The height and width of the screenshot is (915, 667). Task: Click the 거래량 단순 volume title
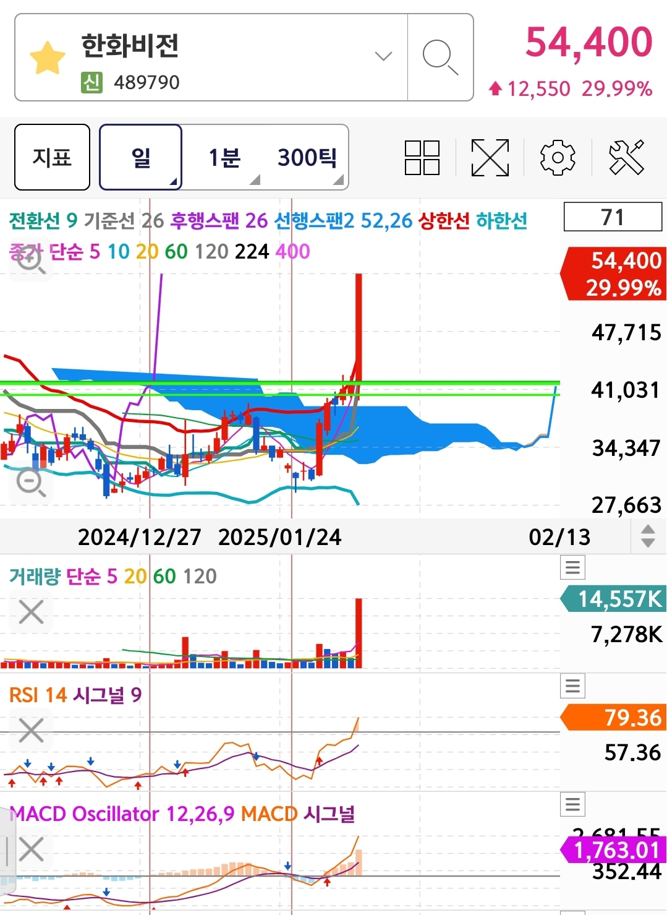click(54, 576)
